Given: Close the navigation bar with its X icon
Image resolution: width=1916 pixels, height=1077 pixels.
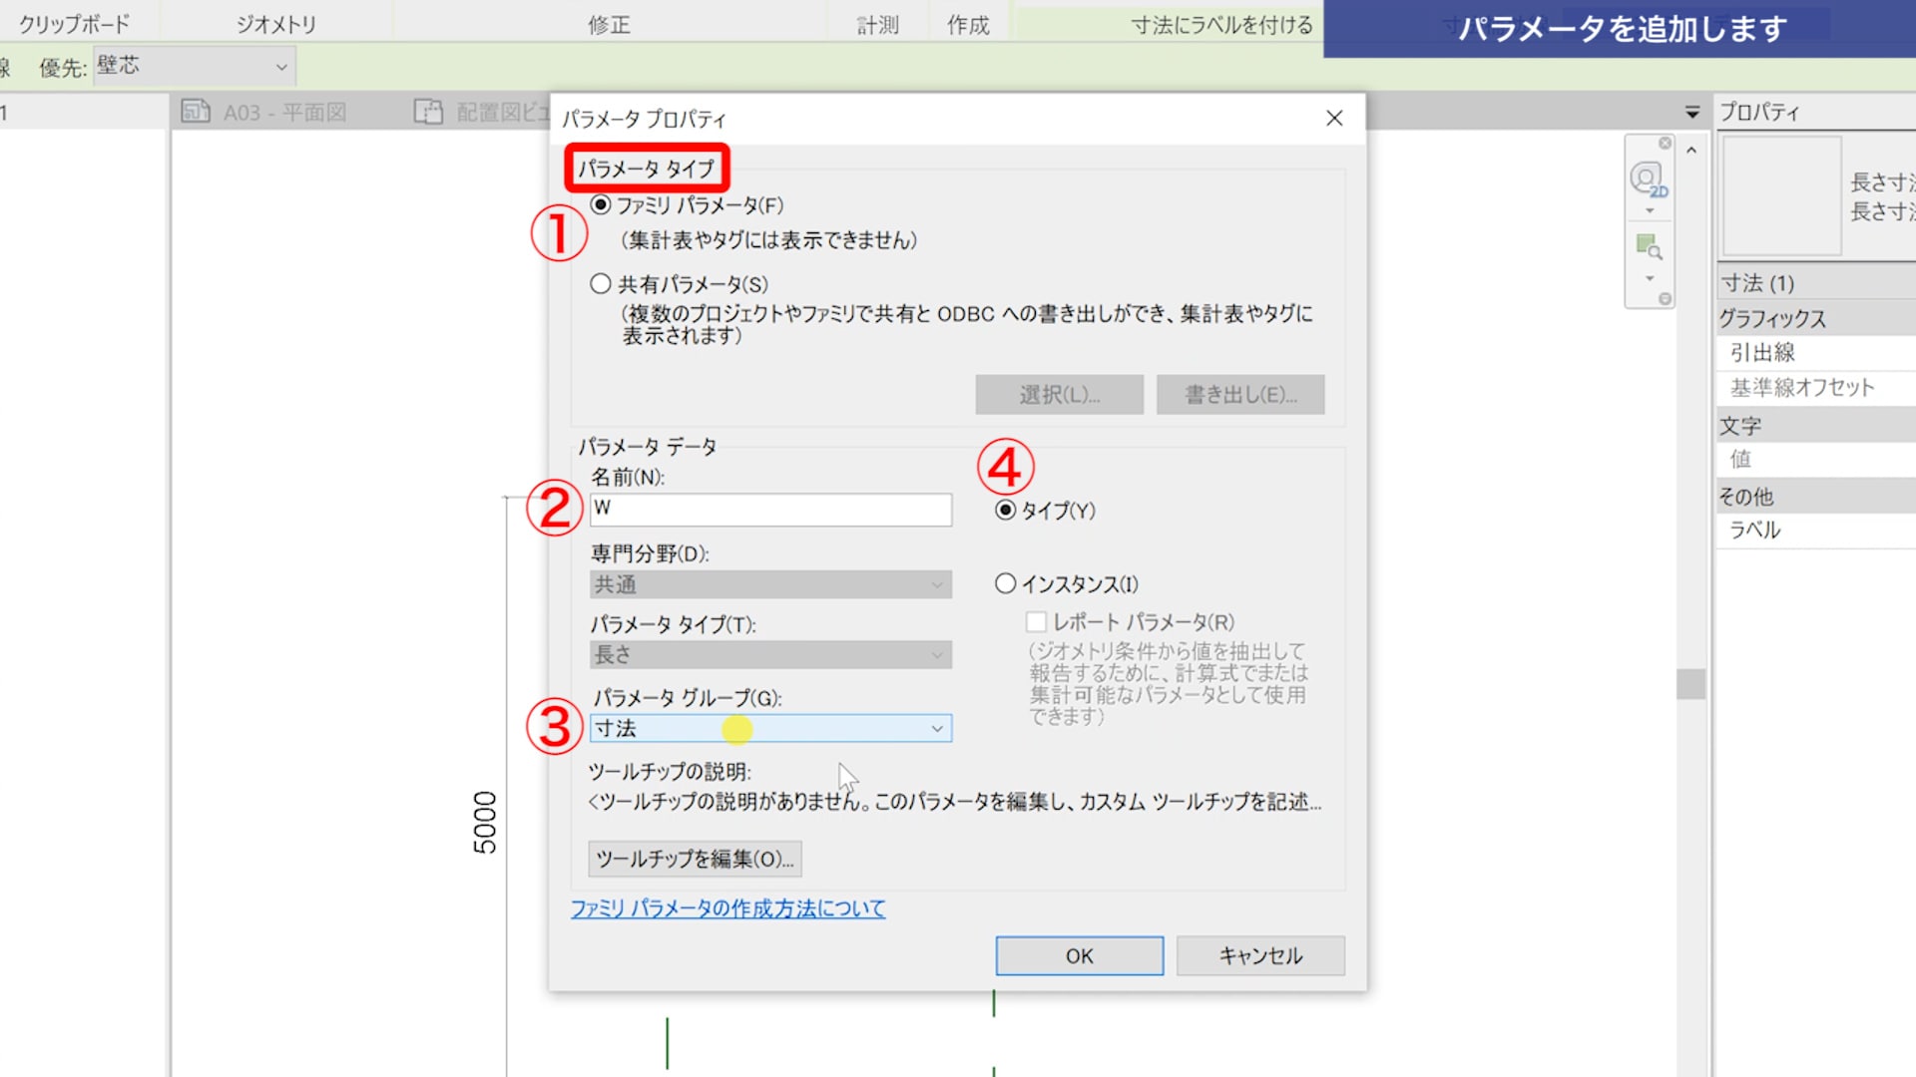Looking at the screenshot, I should coord(1665,144).
